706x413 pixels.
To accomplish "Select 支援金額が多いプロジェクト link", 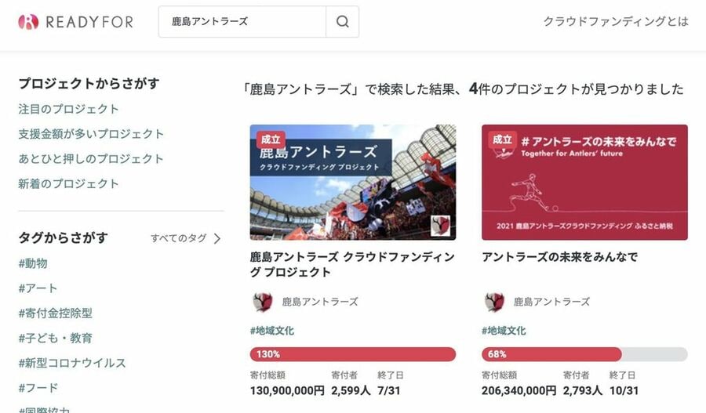I will point(91,134).
